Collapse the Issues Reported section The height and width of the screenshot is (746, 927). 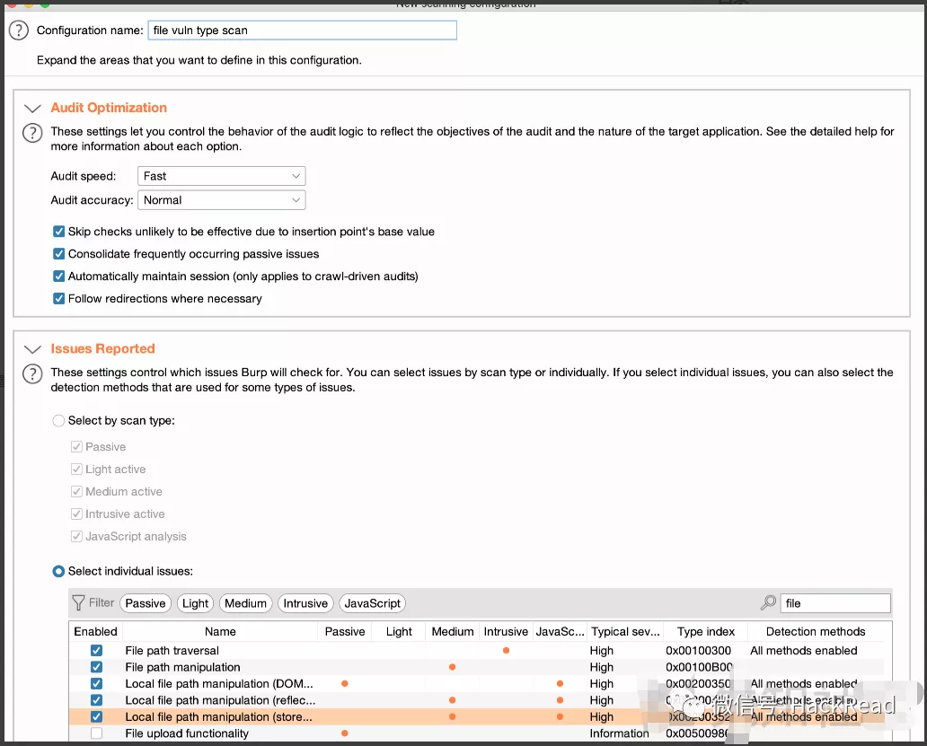tap(32, 349)
